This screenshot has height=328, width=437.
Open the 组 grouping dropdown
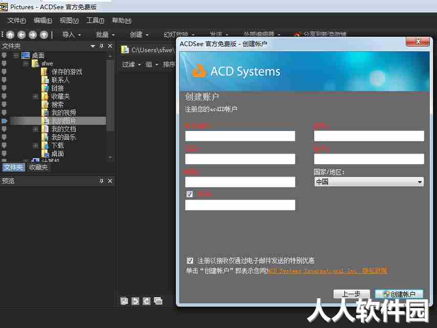151,64
